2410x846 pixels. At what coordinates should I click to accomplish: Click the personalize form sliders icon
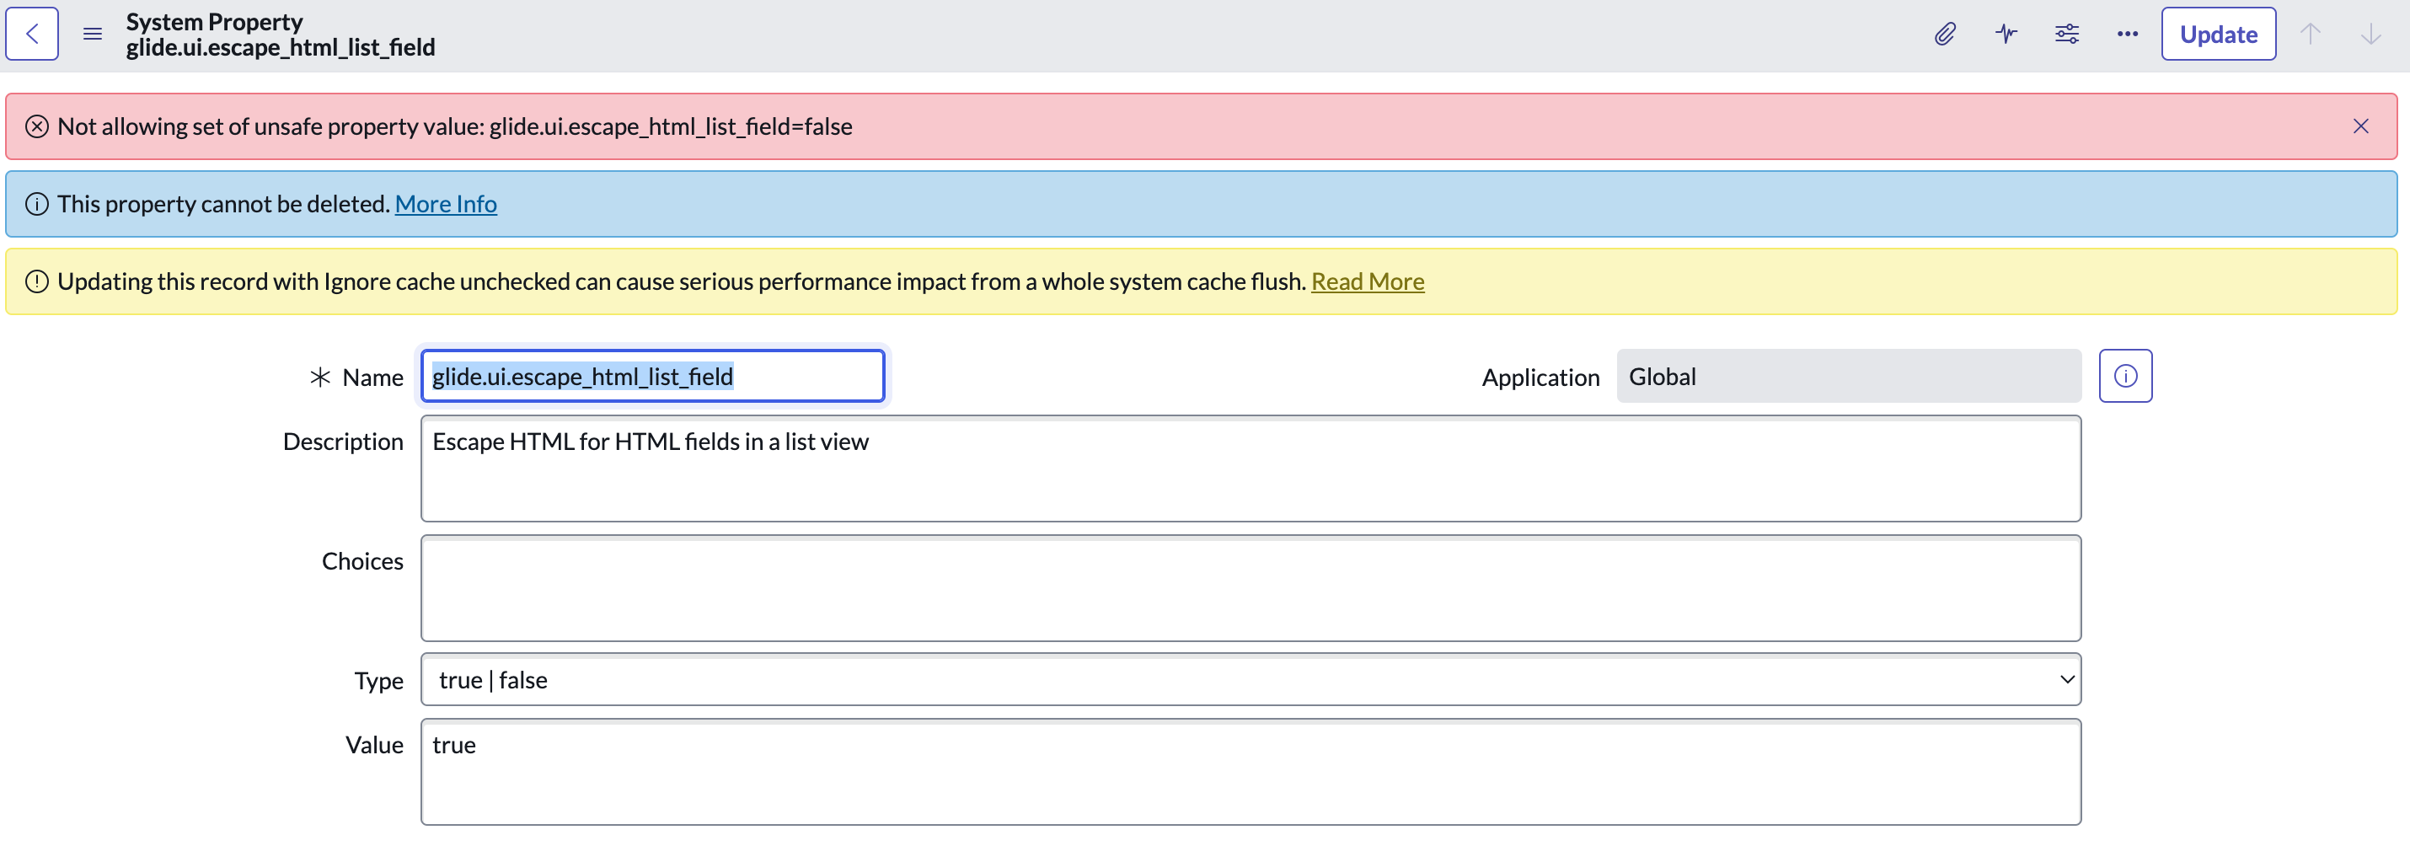(2067, 34)
